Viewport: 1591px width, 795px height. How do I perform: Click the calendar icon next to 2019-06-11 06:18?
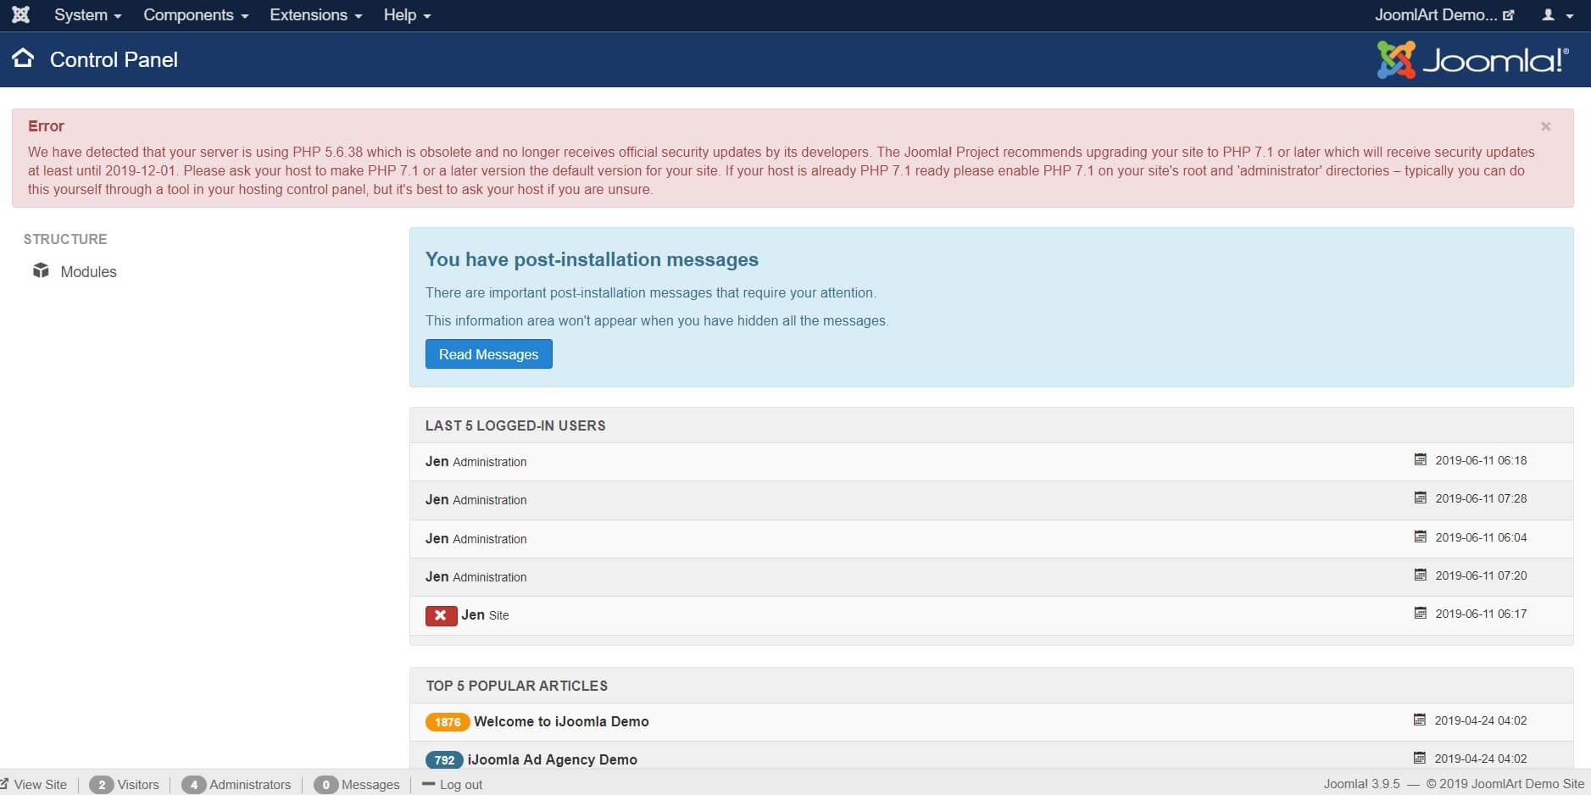(x=1420, y=460)
